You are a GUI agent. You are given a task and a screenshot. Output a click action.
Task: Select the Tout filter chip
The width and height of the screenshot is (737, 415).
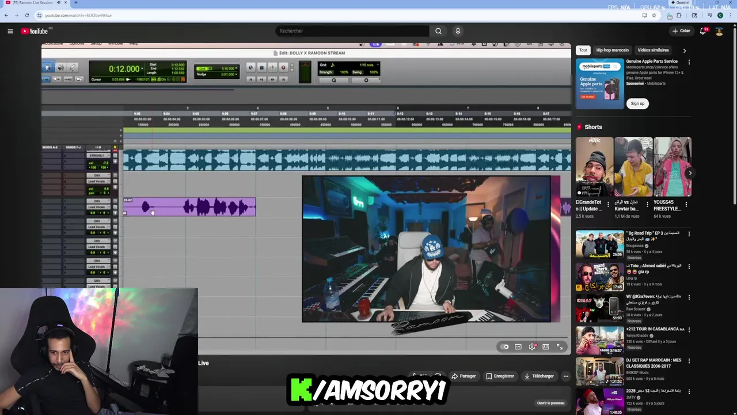point(583,50)
